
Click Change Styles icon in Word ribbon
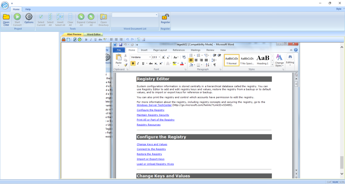click(279, 60)
